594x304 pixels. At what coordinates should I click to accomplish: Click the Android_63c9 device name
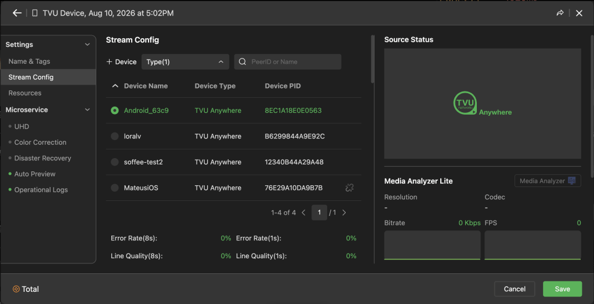[146, 111]
